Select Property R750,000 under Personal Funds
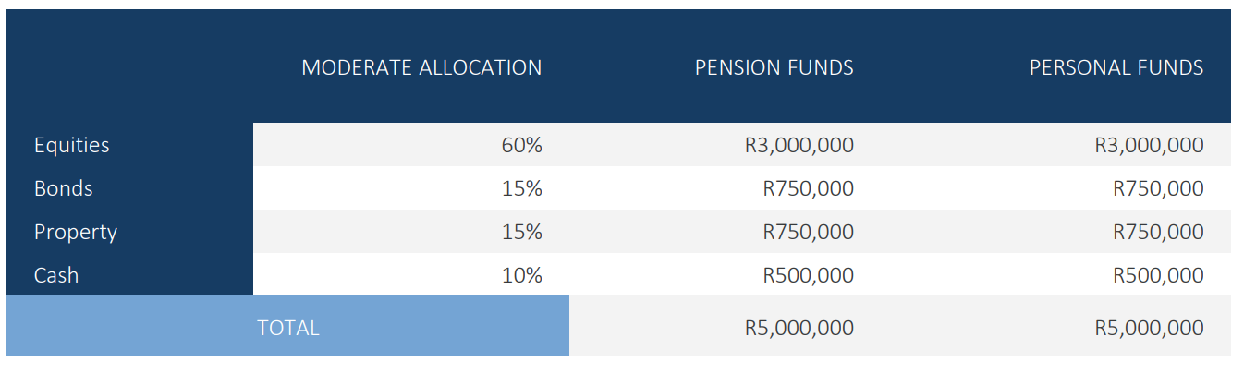 point(1159,232)
